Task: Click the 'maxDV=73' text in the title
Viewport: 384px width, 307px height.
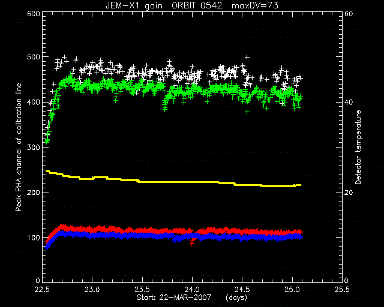Action: (255, 5)
